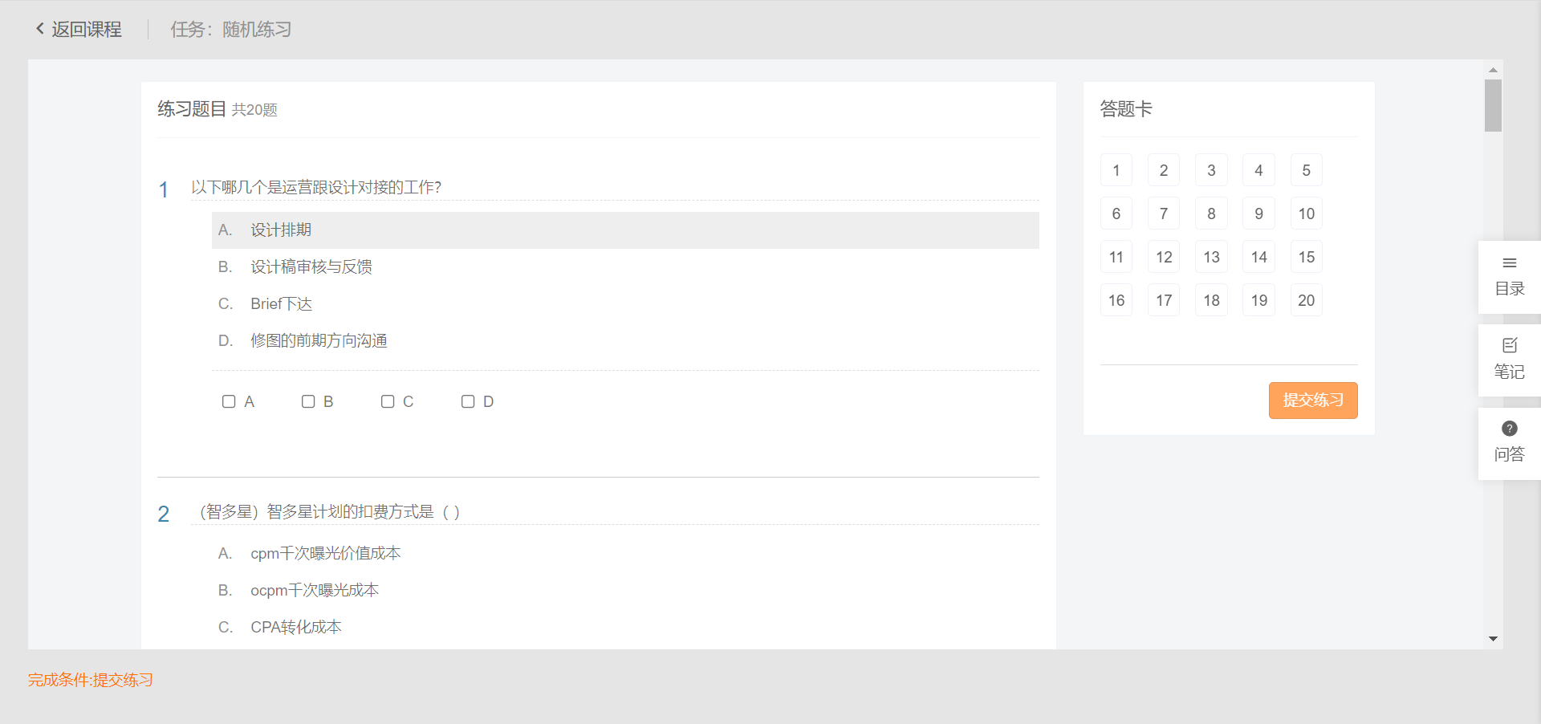Screen dimensions: 1541x724
Task: Click answer option ocpm千次曝光成本
Action: pyautogui.click(x=314, y=591)
